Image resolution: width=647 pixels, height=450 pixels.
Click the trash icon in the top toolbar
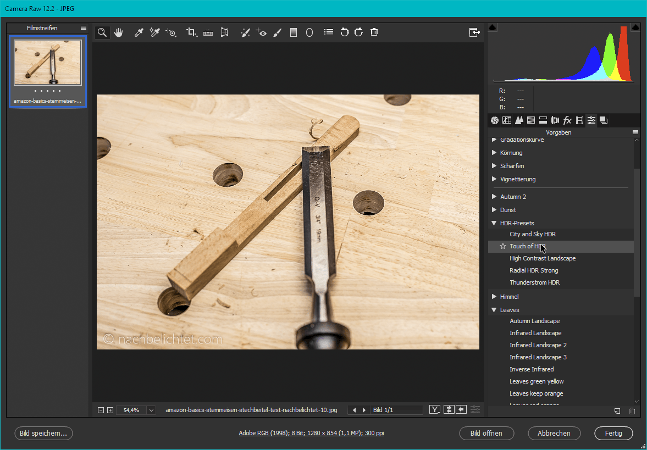[374, 32]
